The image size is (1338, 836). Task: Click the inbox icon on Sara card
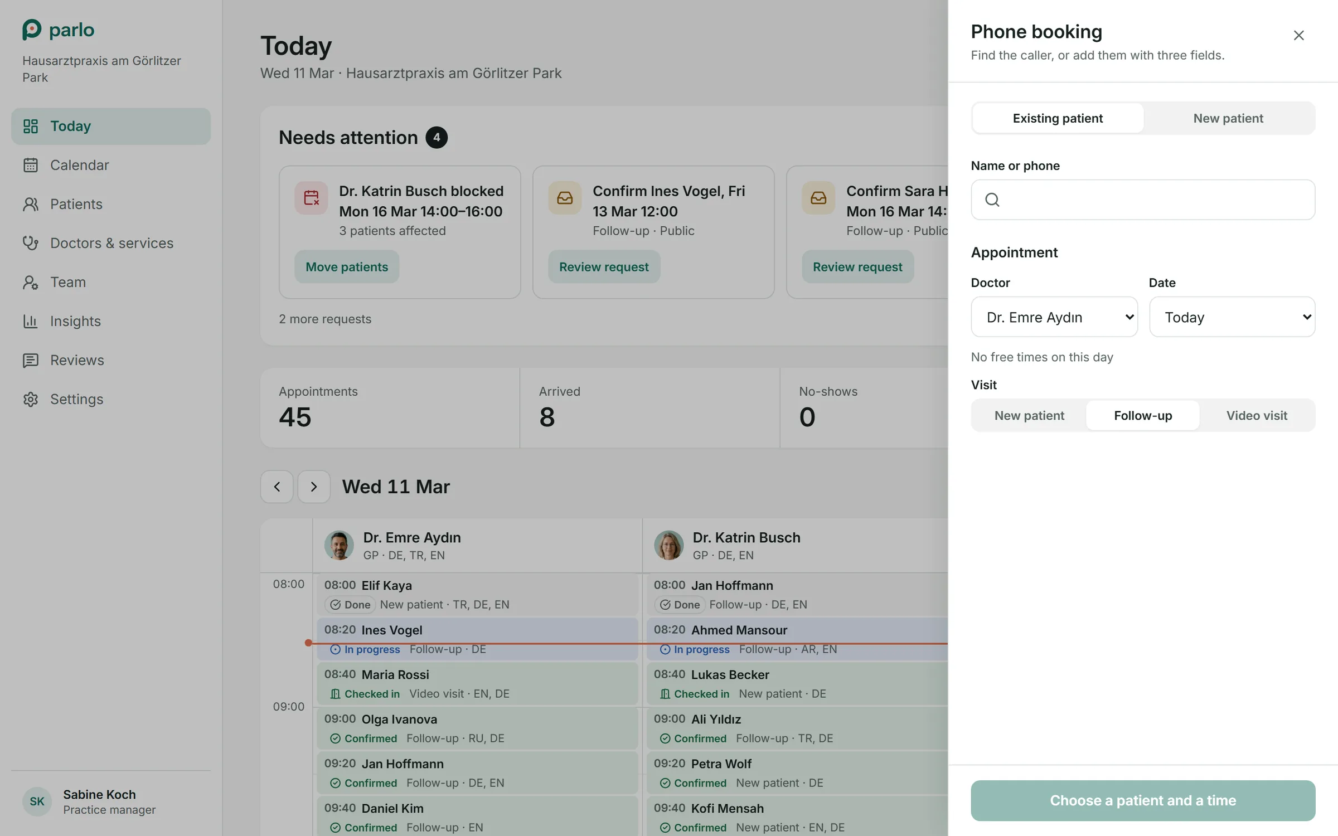(x=818, y=197)
